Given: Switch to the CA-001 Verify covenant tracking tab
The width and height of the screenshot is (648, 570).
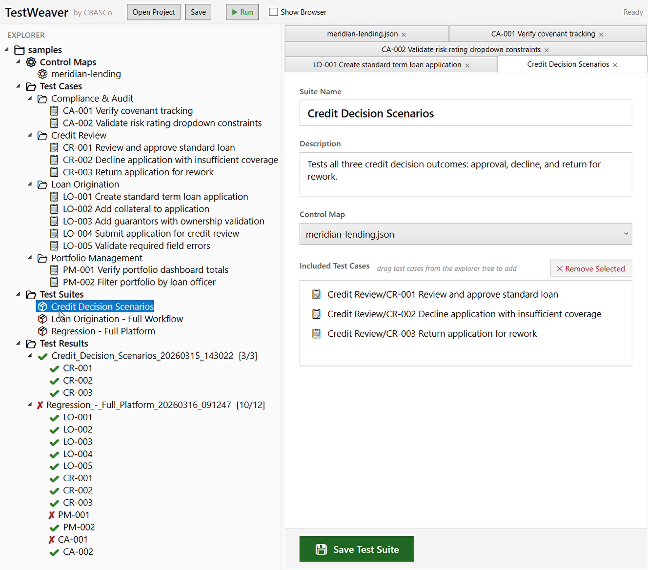Looking at the screenshot, I should point(543,34).
